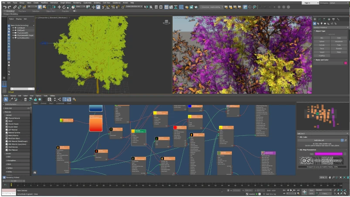Viewport: 350px width, 197px height.
Task: Open the Rendering menu
Action: pyautogui.click(x=77, y=3)
